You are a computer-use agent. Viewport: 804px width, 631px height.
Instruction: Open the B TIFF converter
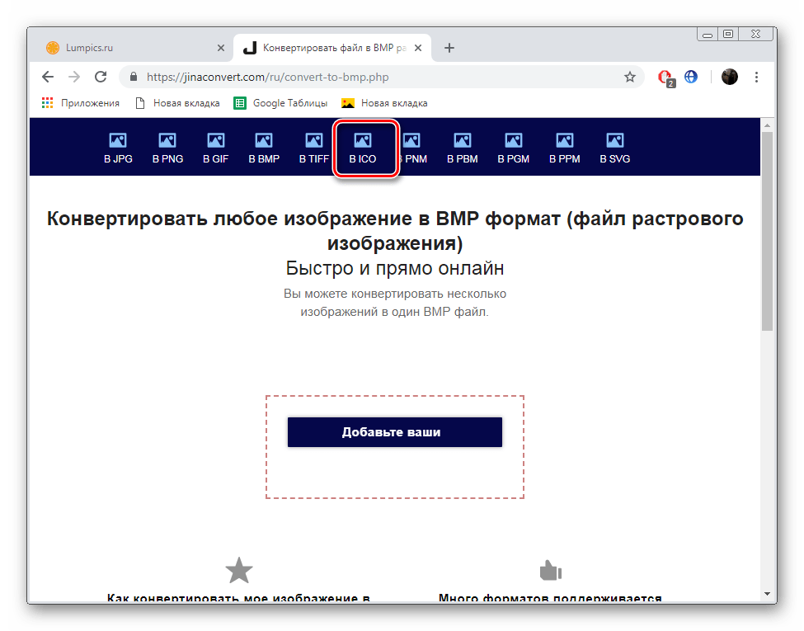click(314, 148)
